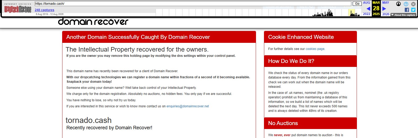Click 'The Intellectual Property recovered for the owners.' heading
Image resolution: width=418 pixels, height=138 pixels.
click(137, 49)
